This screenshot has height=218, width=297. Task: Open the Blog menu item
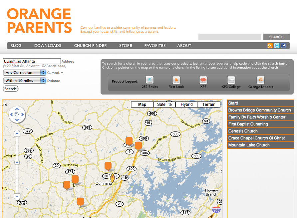click(16, 46)
